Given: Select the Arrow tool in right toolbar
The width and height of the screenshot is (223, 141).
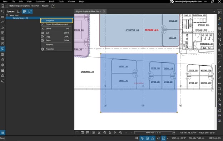Looking at the screenshot, I should click(219, 67).
